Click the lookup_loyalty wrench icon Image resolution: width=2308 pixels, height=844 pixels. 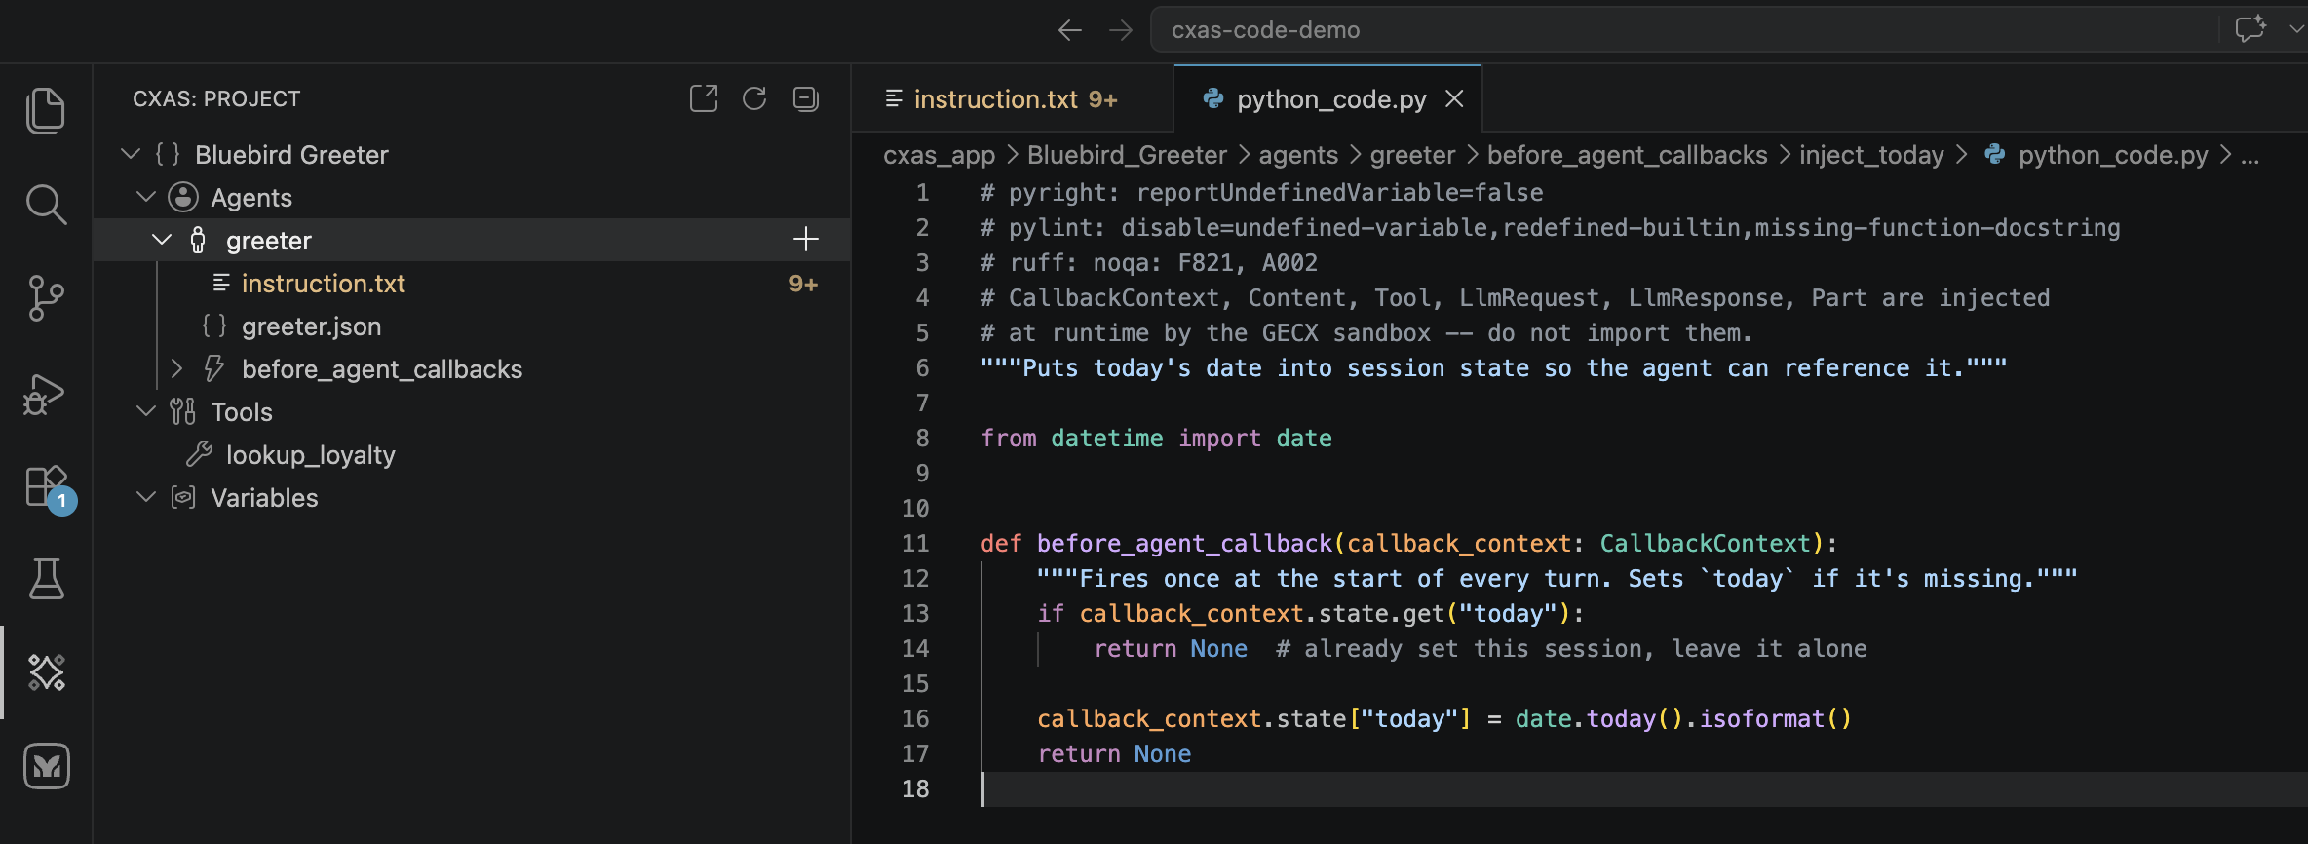point(199,454)
